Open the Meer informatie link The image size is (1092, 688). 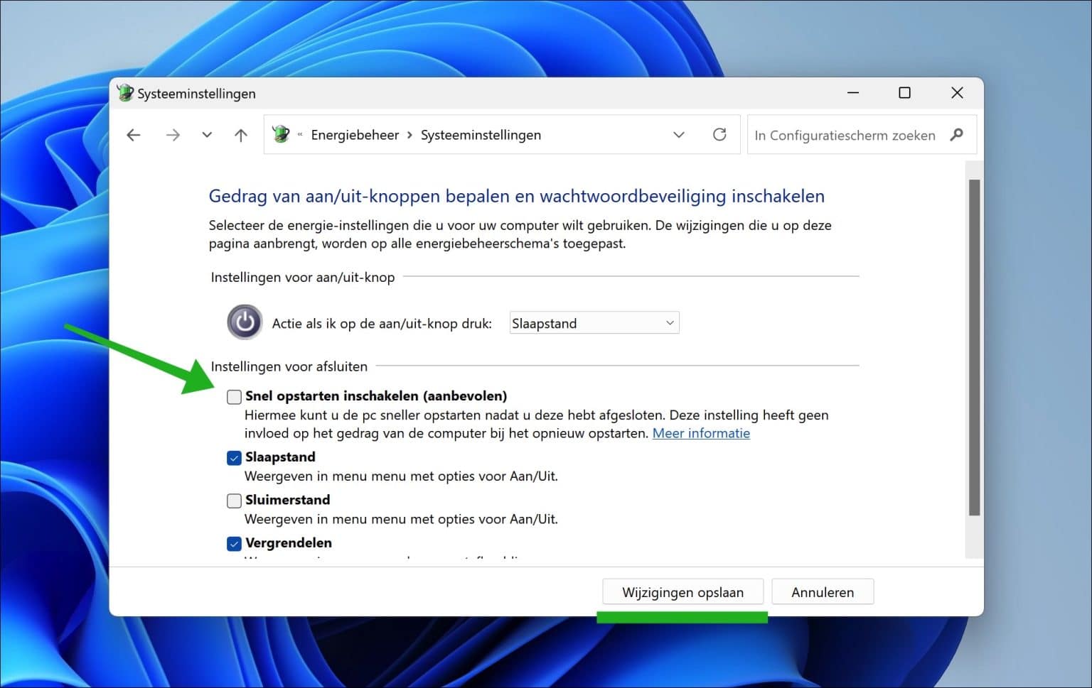701,433
